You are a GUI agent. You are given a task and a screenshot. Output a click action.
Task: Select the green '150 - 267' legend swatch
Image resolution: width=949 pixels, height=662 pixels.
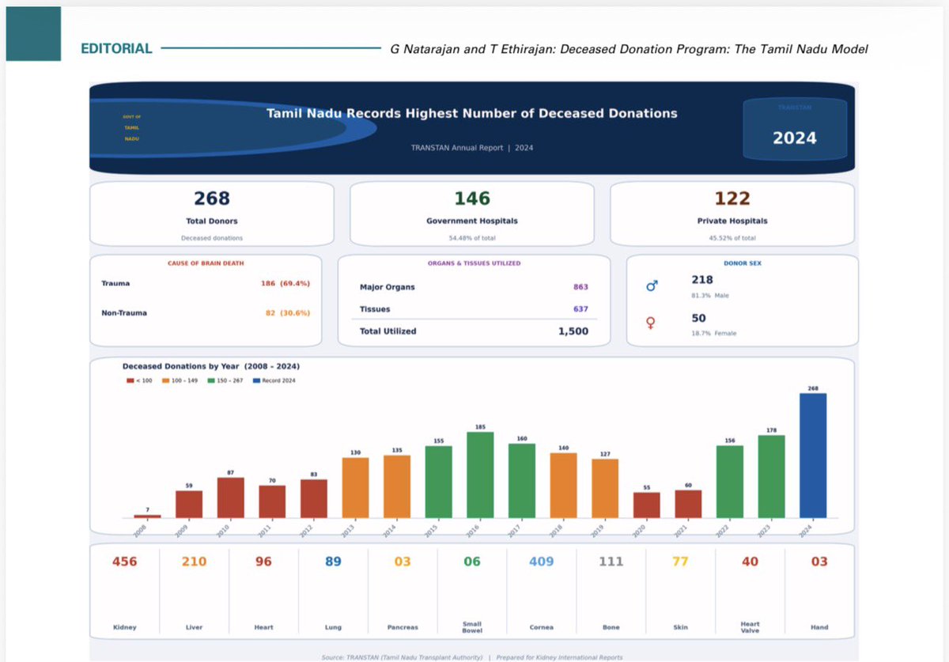point(211,380)
